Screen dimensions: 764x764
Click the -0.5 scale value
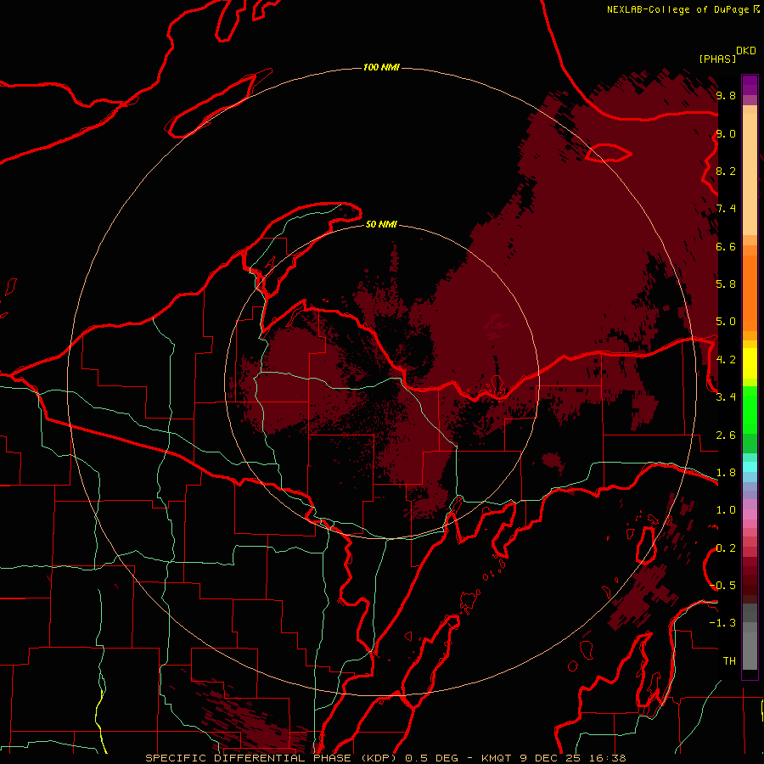[x=722, y=585]
